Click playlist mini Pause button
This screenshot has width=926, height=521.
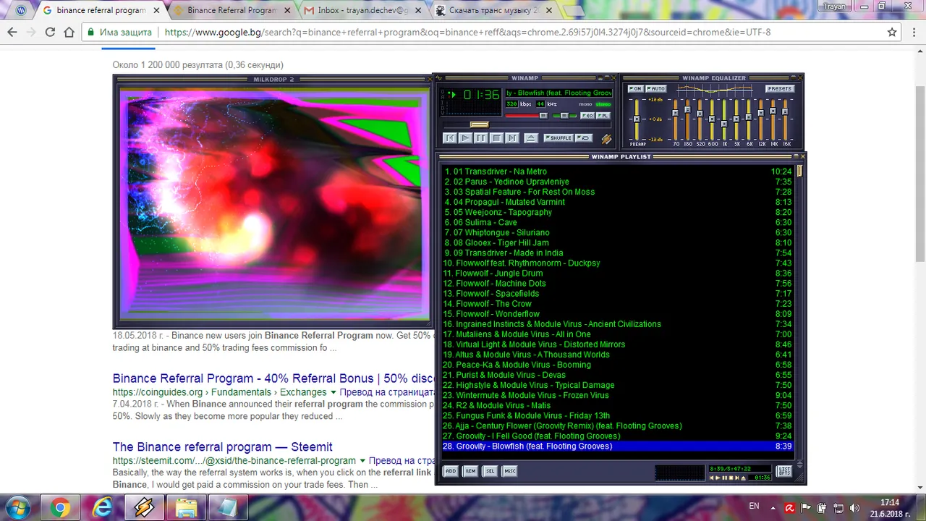click(724, 478)
